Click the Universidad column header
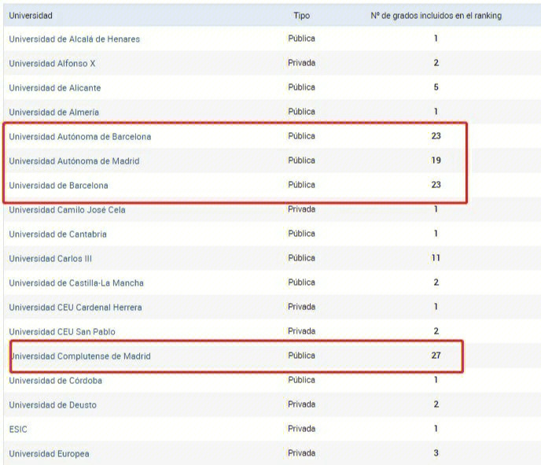Screen dimensions: 541x465 coord(31,16)
